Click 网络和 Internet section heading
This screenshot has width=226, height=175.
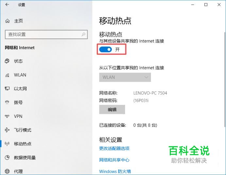[x=20, y=48]
